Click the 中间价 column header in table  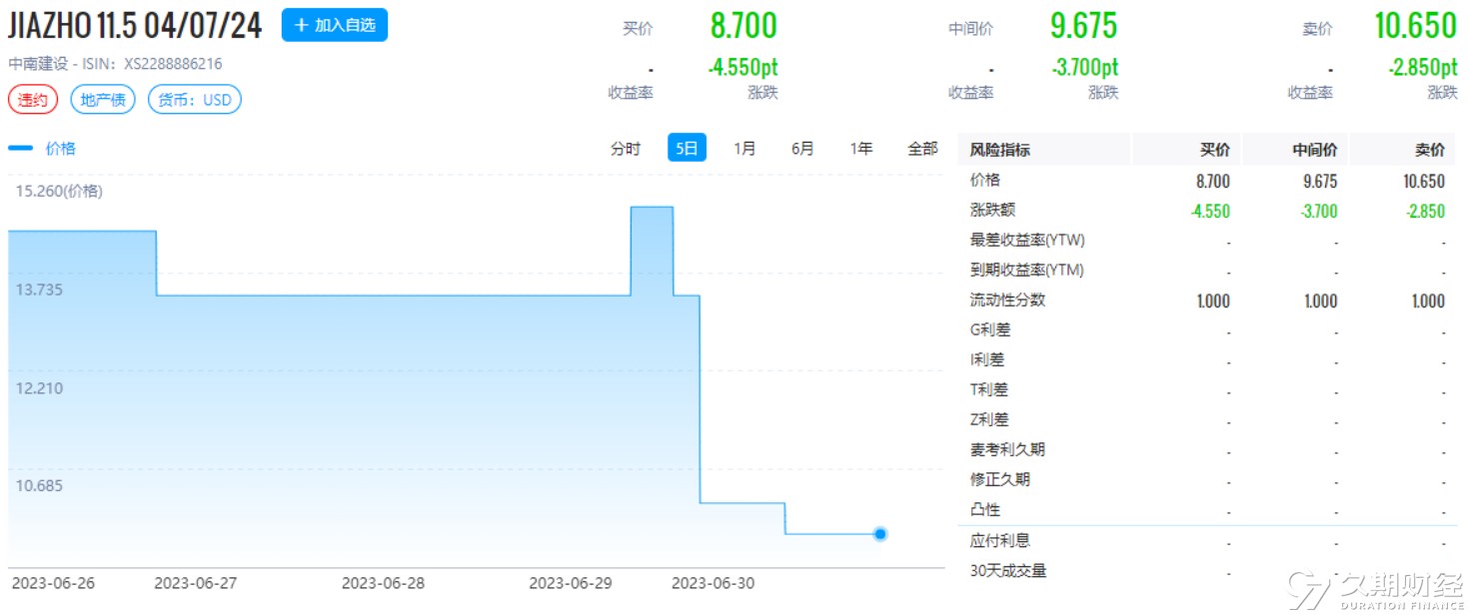pos(1314,150)
